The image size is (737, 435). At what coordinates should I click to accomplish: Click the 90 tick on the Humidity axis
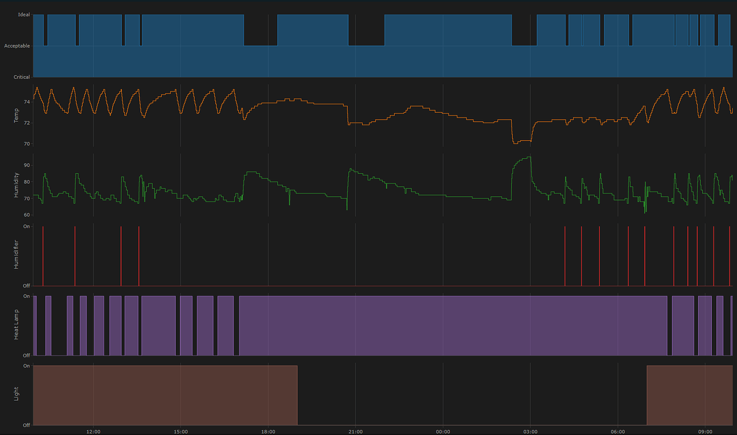click(x=27, y=166)
